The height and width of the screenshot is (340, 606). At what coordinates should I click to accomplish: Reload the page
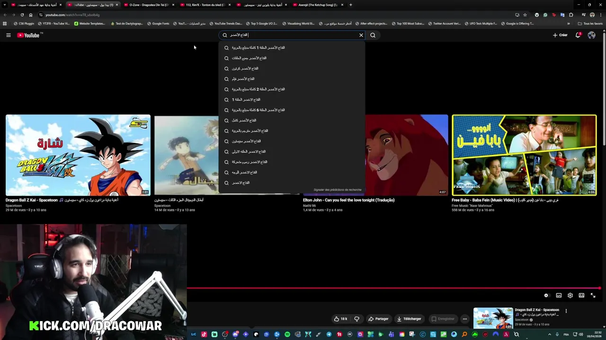click(22, 15)
